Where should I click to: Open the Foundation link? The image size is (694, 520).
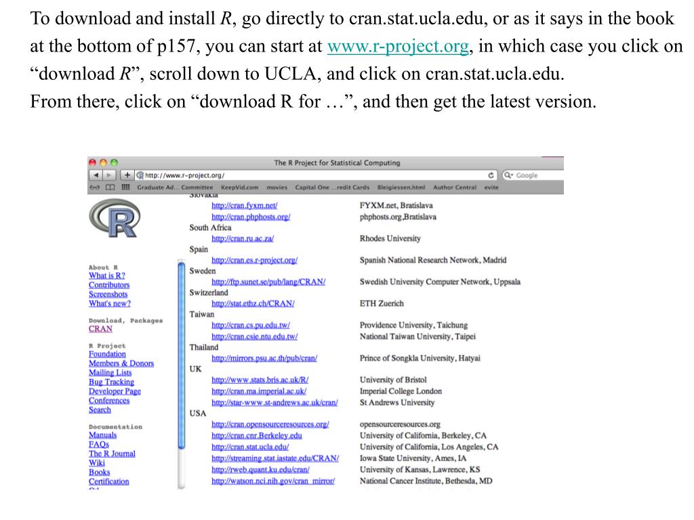[x=107, y=354]
